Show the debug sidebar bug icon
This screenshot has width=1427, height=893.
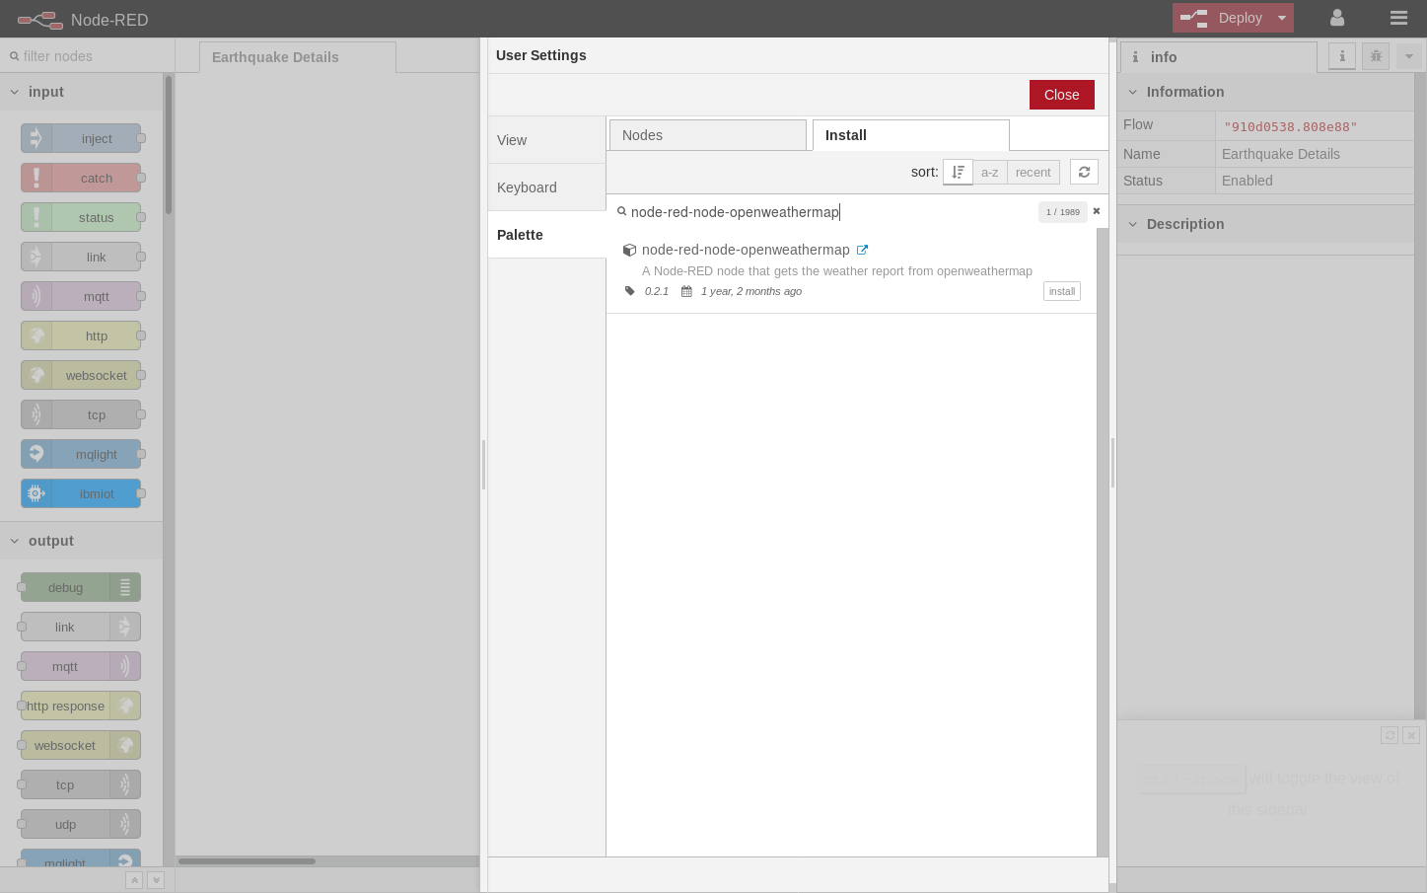coord(1376,56)
